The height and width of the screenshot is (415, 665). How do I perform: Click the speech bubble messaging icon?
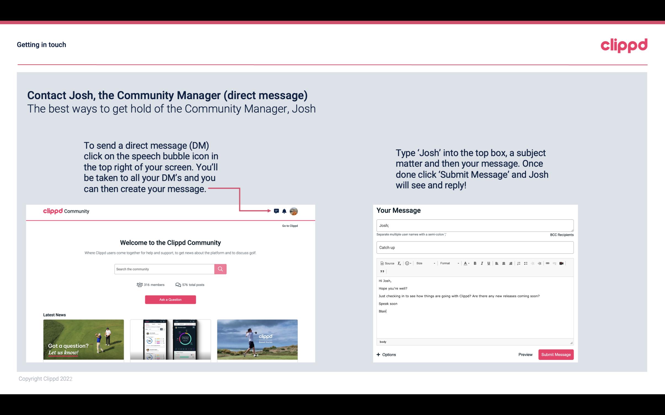pyautogui.click(x=276, y=210)
